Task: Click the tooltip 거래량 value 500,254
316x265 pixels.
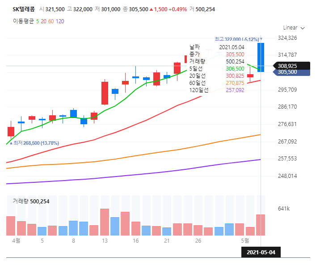Action: point(235,62)
